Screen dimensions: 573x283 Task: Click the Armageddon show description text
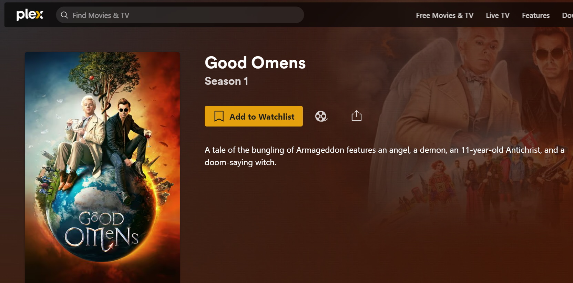click(384, 156)
